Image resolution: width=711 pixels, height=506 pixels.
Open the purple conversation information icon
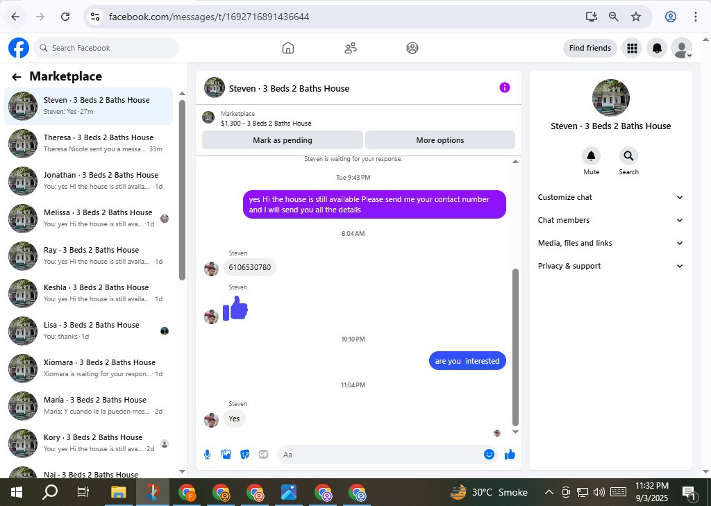pyautogui.click(x=504, y=87)
